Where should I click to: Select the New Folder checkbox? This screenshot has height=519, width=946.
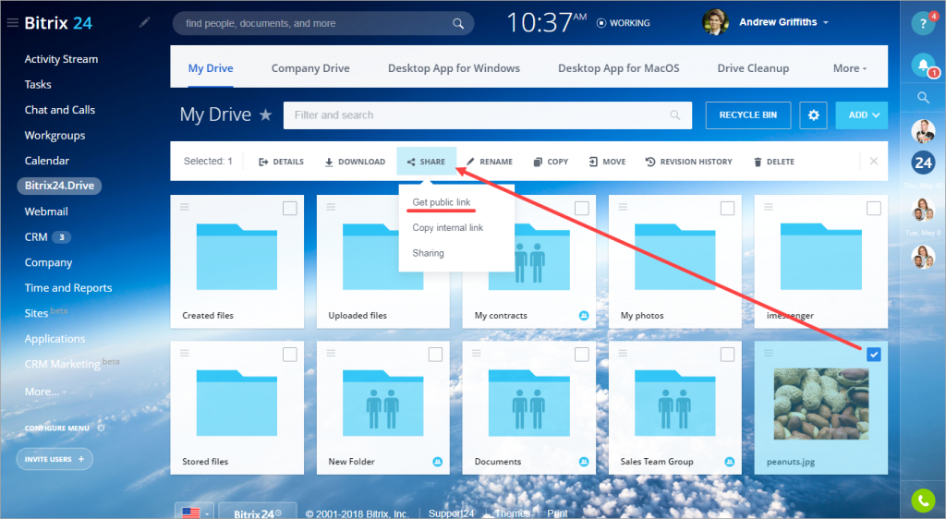[x=436, y=355]
